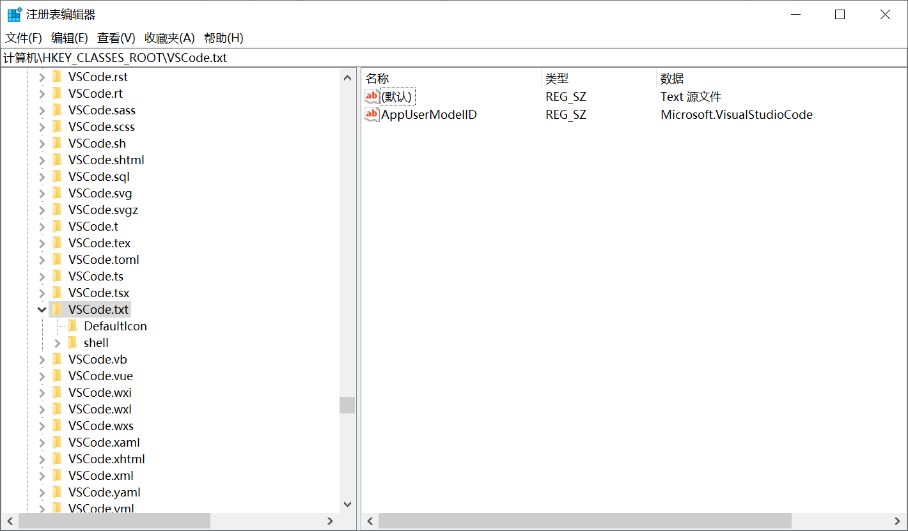Expand the VSCode.scss key
This screenshot has height=531, width=908.
click(42, 127)
